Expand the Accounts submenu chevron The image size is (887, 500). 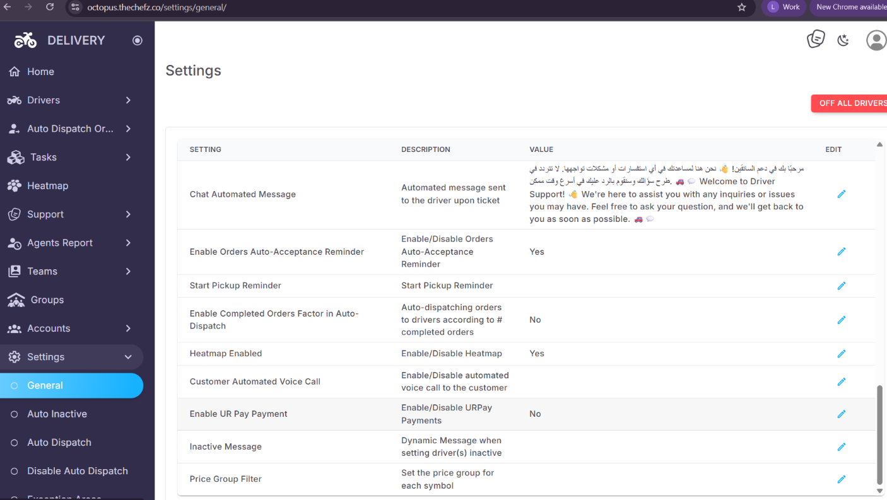coord(128,328)
